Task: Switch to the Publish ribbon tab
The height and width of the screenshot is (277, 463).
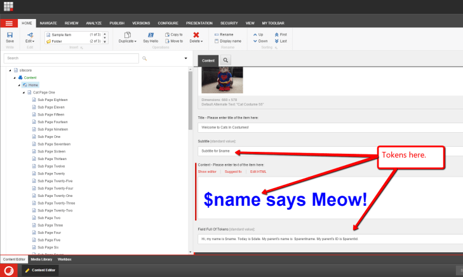Action: point(117,23)
